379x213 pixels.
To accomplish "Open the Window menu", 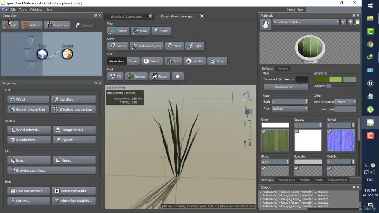I will point(36,9).
